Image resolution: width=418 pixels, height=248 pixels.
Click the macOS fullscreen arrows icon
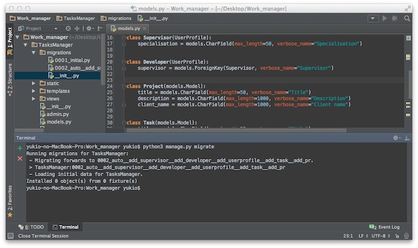(407, 9)
